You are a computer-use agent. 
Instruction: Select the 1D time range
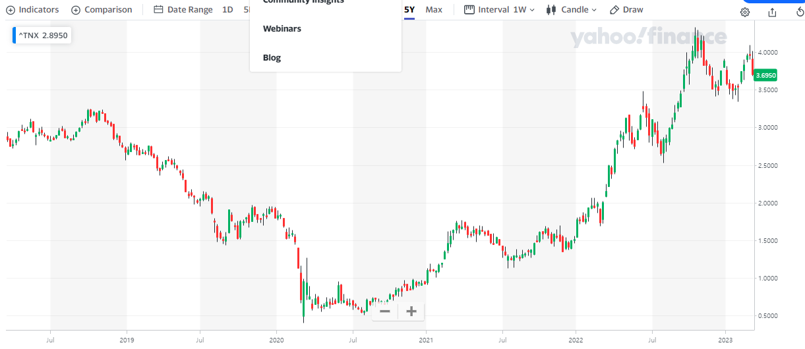tap(227, 10)
